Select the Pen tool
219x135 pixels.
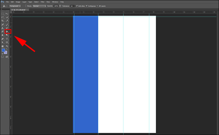(2, 39)
